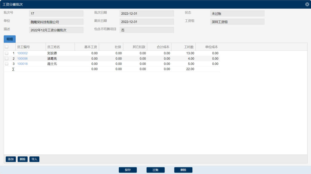The image size is (311, 174).
Task: Check the row for 刘玄德
Action: pos(7,53)
